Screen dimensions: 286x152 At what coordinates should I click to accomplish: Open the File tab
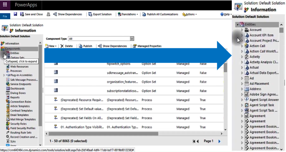(x=5, y=16)
